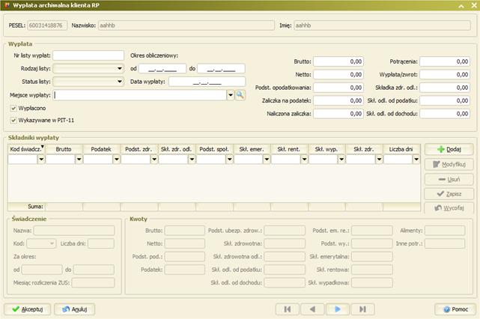Collapse the window using title bar chevron

(461, 5)
